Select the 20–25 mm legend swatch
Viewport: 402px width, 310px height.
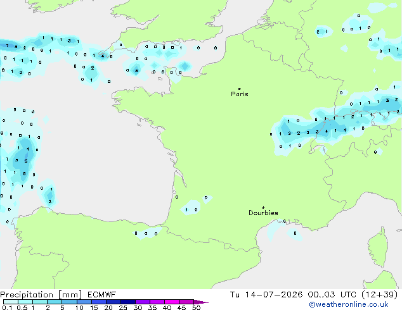113,302
